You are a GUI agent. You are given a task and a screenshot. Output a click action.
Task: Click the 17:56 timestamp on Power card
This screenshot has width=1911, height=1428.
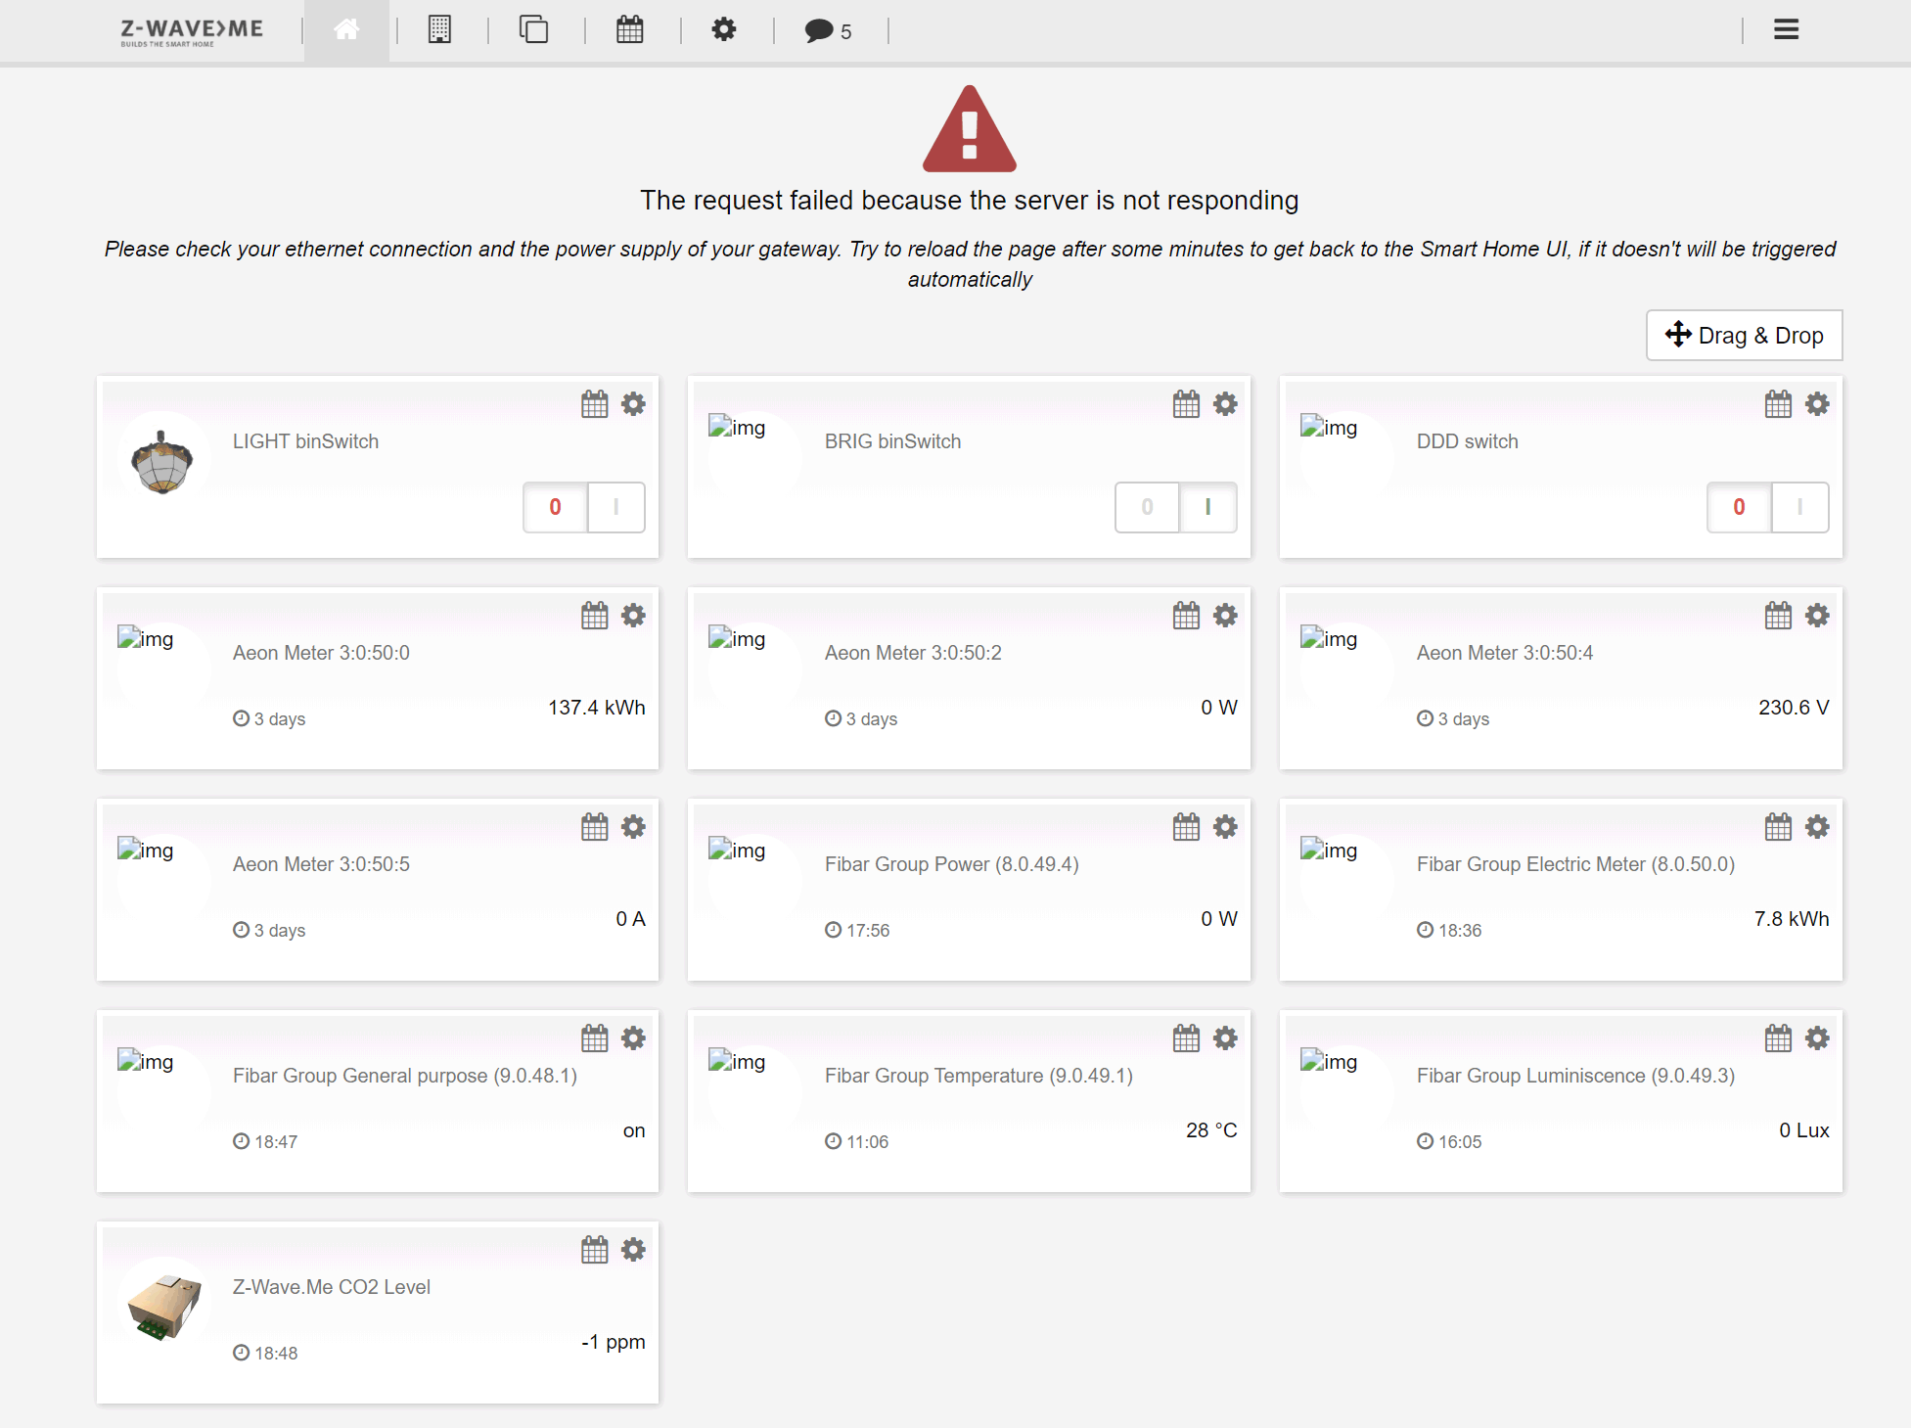click(857, 931)
